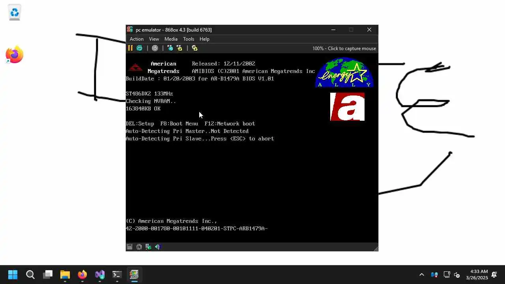The width and height of the screenshot is (505, 284).
Task: Click the Firefox desktop shortcut icon
Action: click(x=15, y=55)
